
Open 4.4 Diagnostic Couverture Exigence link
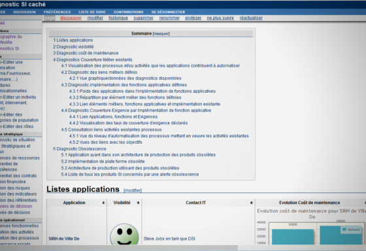[136, 110]
